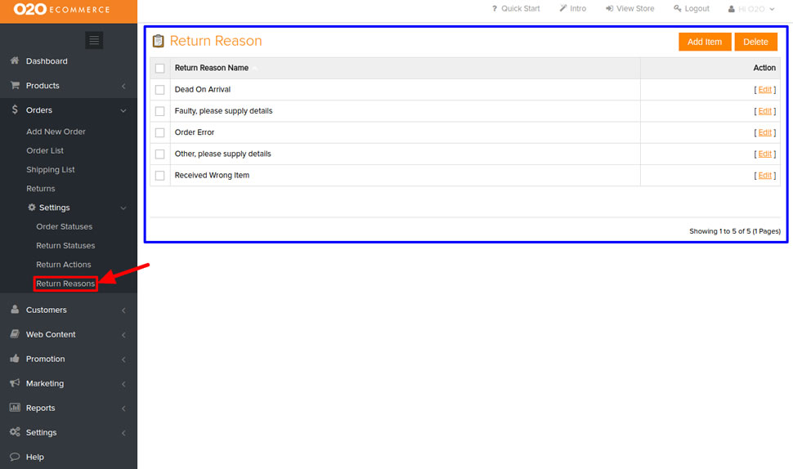Click the Logout key icon

coord(677,9)
